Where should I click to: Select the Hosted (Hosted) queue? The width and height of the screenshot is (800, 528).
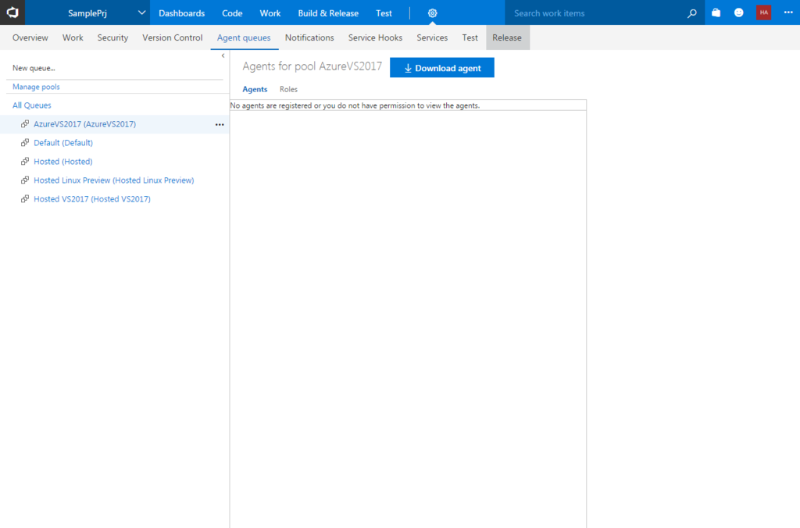62,161
